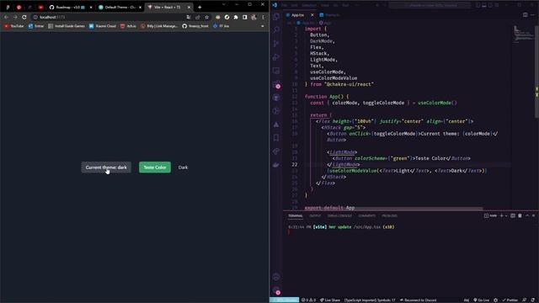
Task: Kill the terminal with the trash icon
Action: [520, 215]
